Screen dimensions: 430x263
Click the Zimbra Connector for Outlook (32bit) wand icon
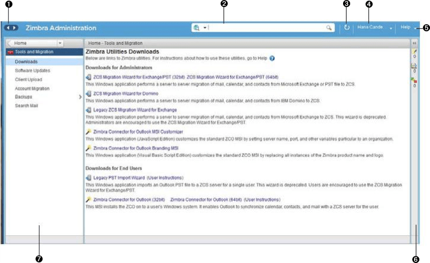tap(88, 200)
